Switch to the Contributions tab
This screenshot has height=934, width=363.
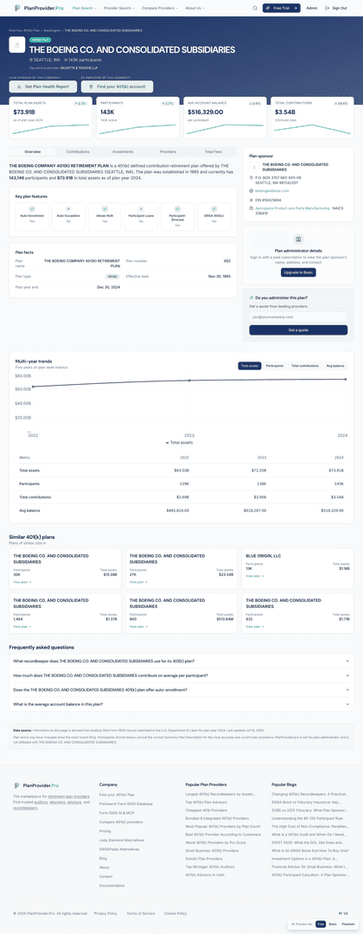(x=78, y=152)
